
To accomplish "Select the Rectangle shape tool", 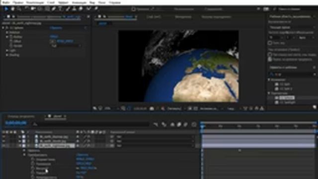I will 47,9.
